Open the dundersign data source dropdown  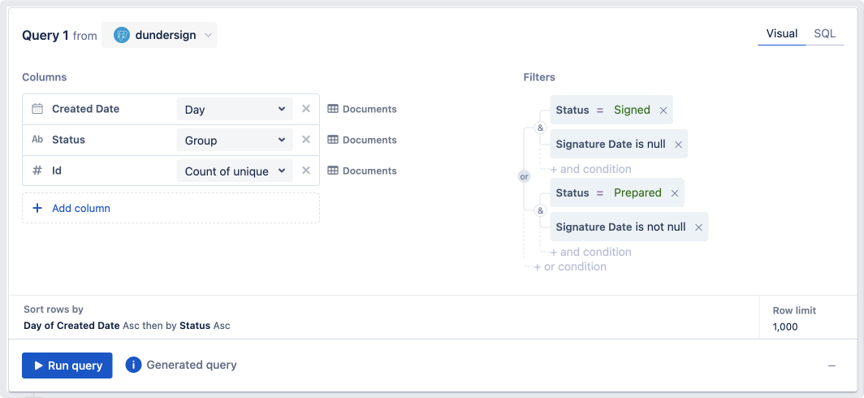coord(160,35)
